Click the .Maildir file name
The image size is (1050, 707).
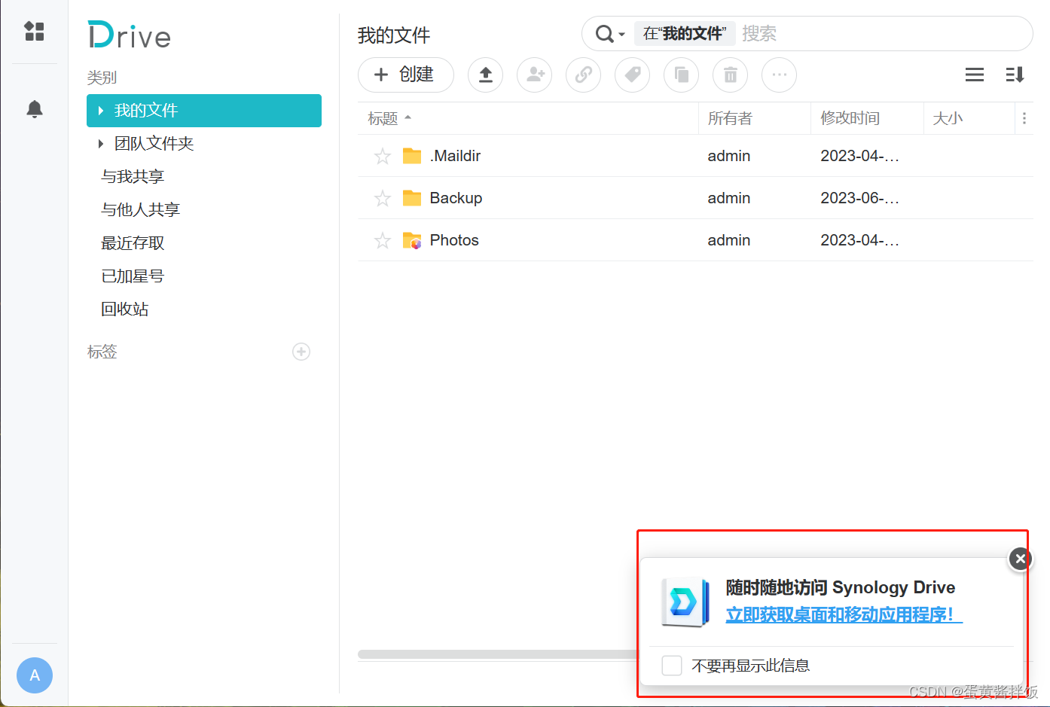pyautogui.click(x=455, y=156)
